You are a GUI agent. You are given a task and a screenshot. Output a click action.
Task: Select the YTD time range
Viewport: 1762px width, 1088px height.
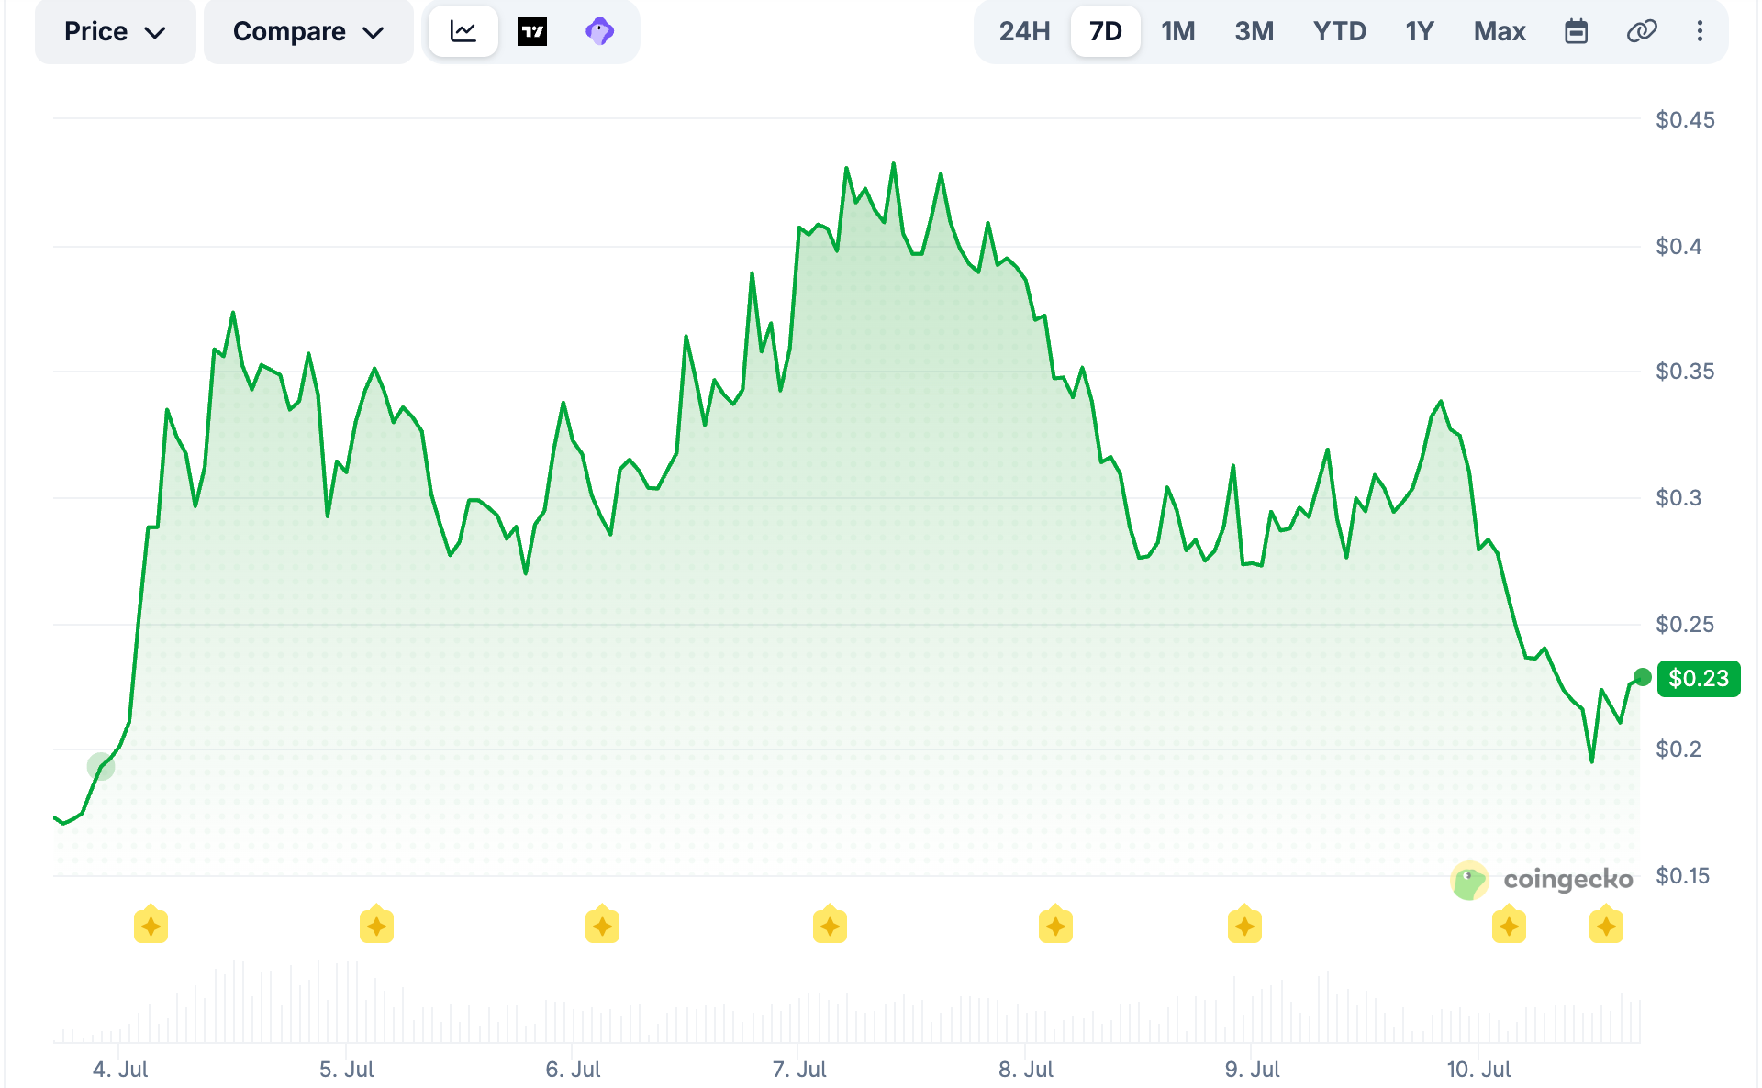point(1340,32)
